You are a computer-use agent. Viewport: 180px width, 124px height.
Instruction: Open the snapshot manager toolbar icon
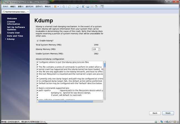pyautogui.click(x=78, y=7)
